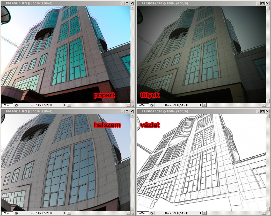The width and height of the screenshot is (271, 216).
Task: Click scroll-up arrow in P9190012.JPG window
Action: [132, 116]
